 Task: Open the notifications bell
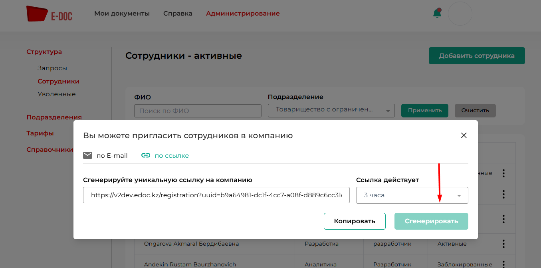point(437,13)
